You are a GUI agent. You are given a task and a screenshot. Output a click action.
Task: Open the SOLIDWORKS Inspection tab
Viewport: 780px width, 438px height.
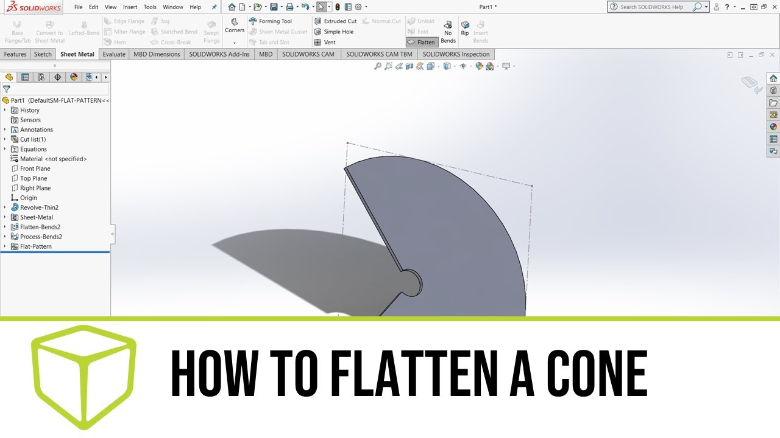(x=456, y=54)
